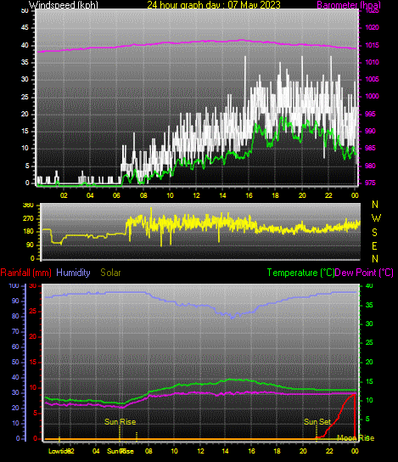Click compass letter "S" beside wind direction chart

coord(374,233)
